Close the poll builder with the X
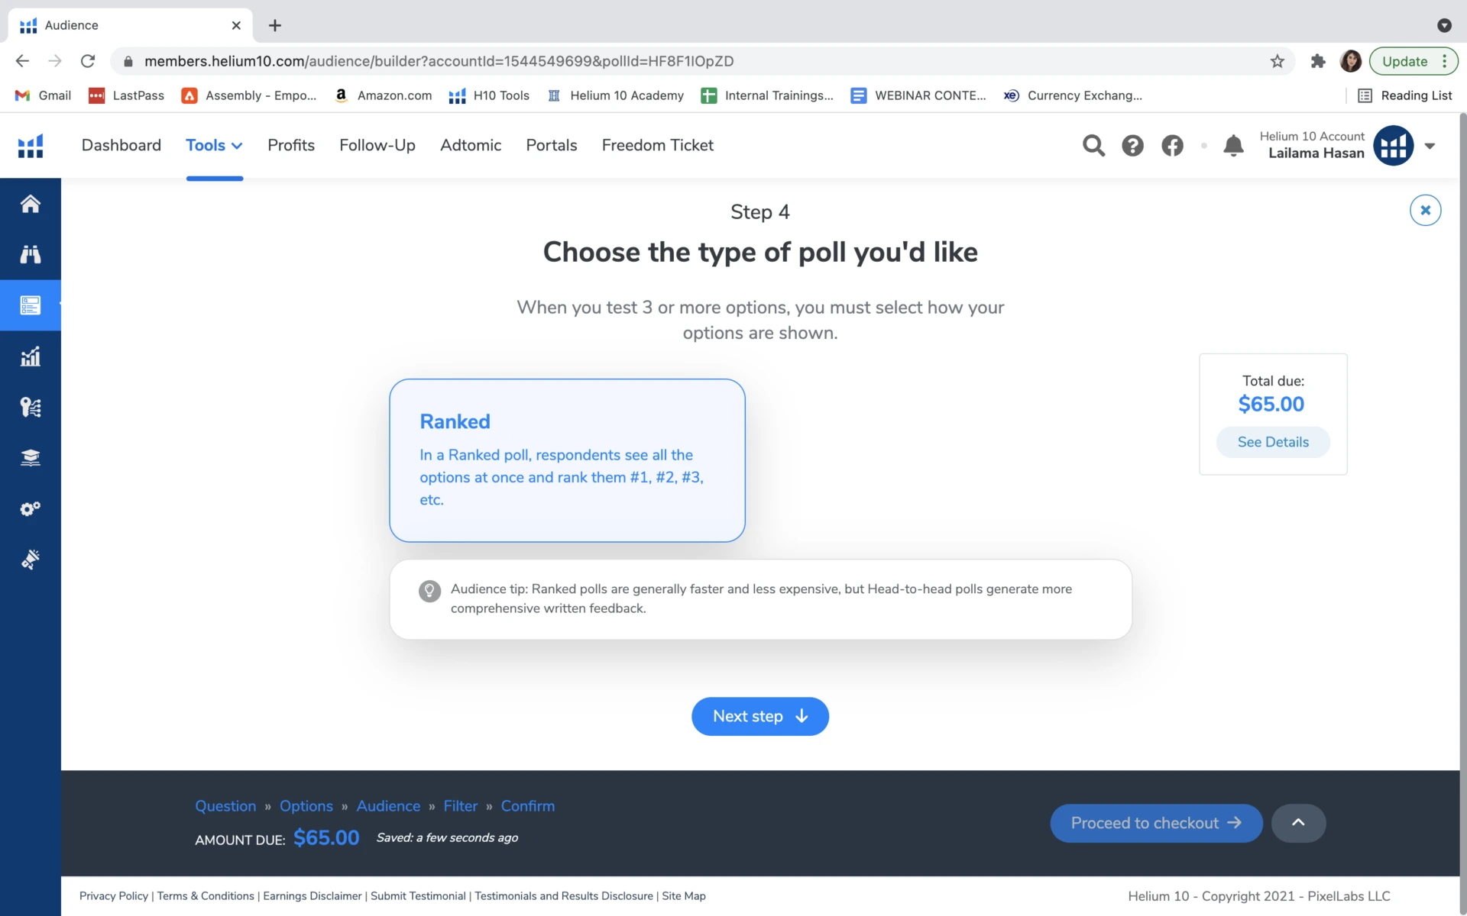The height and width of the screenshot is (916, 1467). pyautogui.click(x=1425, y=210)
